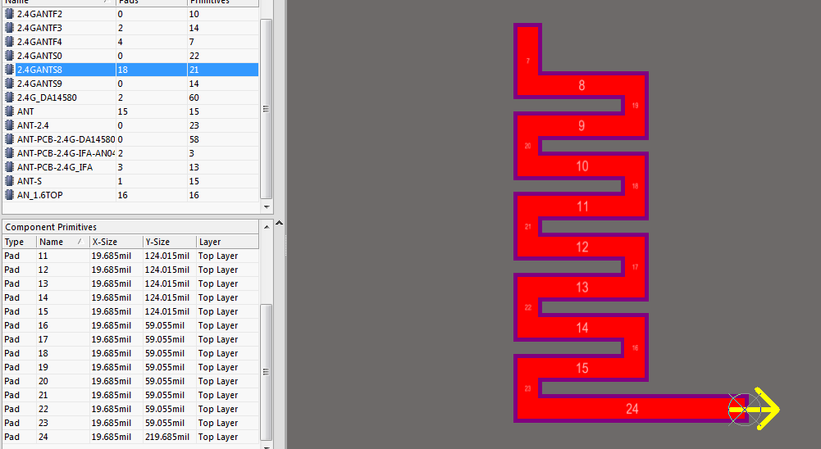Screen dimensions: 821x449
Task: Select Pad 11 row in primitives
Action: [x=131, y=256]
